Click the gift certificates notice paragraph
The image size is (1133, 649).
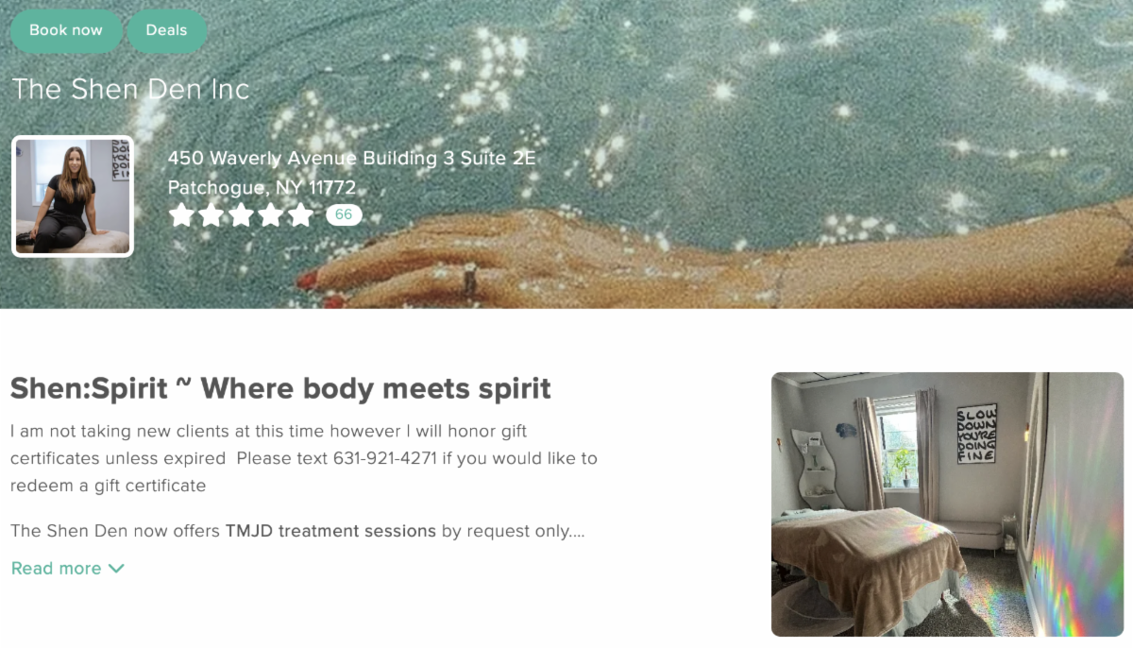[x=304, y=458]
